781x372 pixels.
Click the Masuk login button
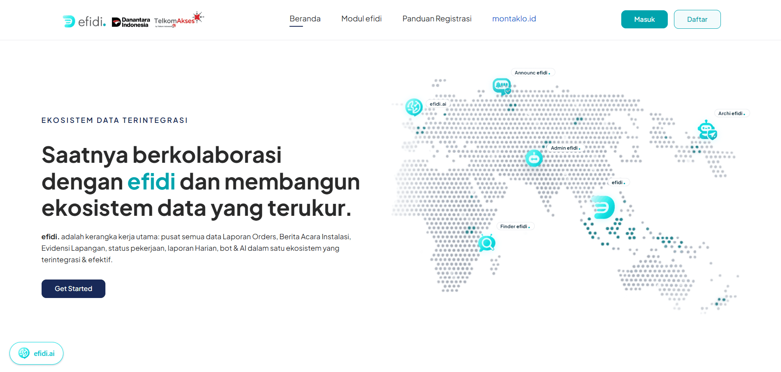pos(644,19)
